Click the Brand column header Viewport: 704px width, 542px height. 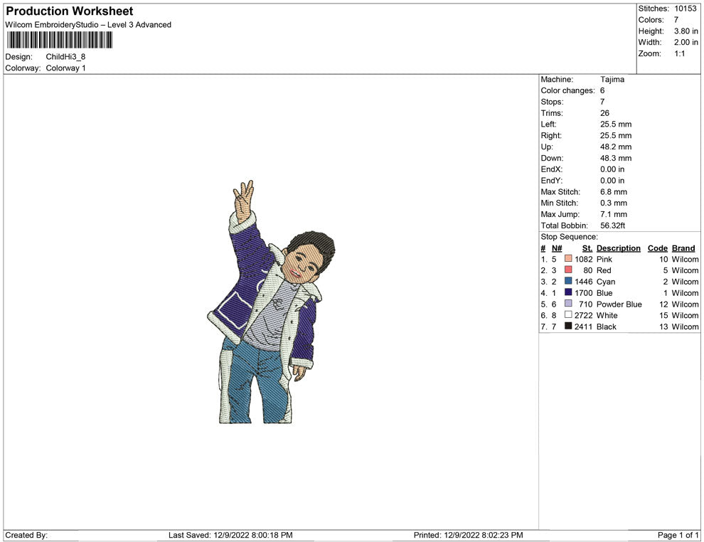(x=683, y=248)
